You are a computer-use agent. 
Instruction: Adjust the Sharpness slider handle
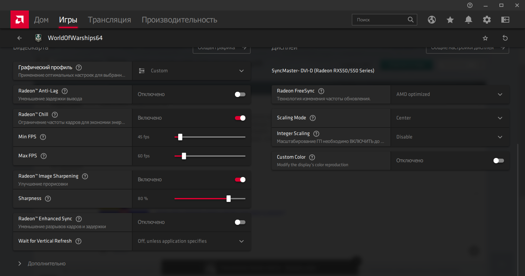point(229,199)
